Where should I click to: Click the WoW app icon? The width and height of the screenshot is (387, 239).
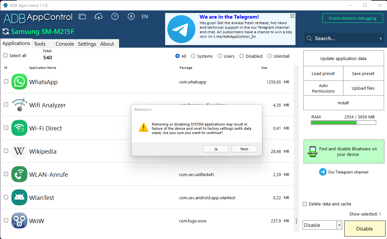pos(19,220)
